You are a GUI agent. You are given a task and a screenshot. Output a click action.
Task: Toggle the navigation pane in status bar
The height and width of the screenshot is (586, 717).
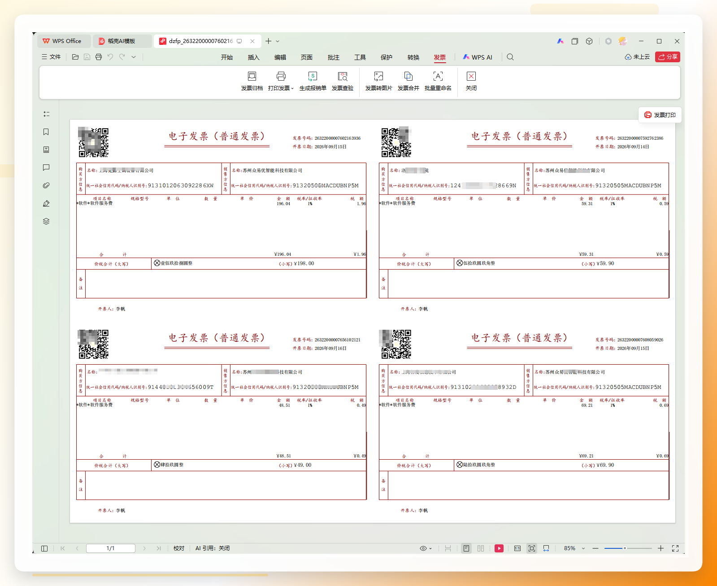coord(44,548)
